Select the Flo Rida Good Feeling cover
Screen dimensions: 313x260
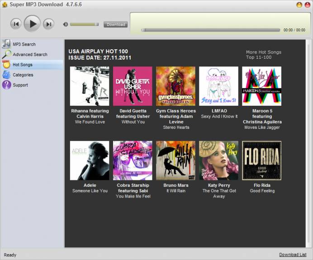pyautogui.click(x=262, y=161)
